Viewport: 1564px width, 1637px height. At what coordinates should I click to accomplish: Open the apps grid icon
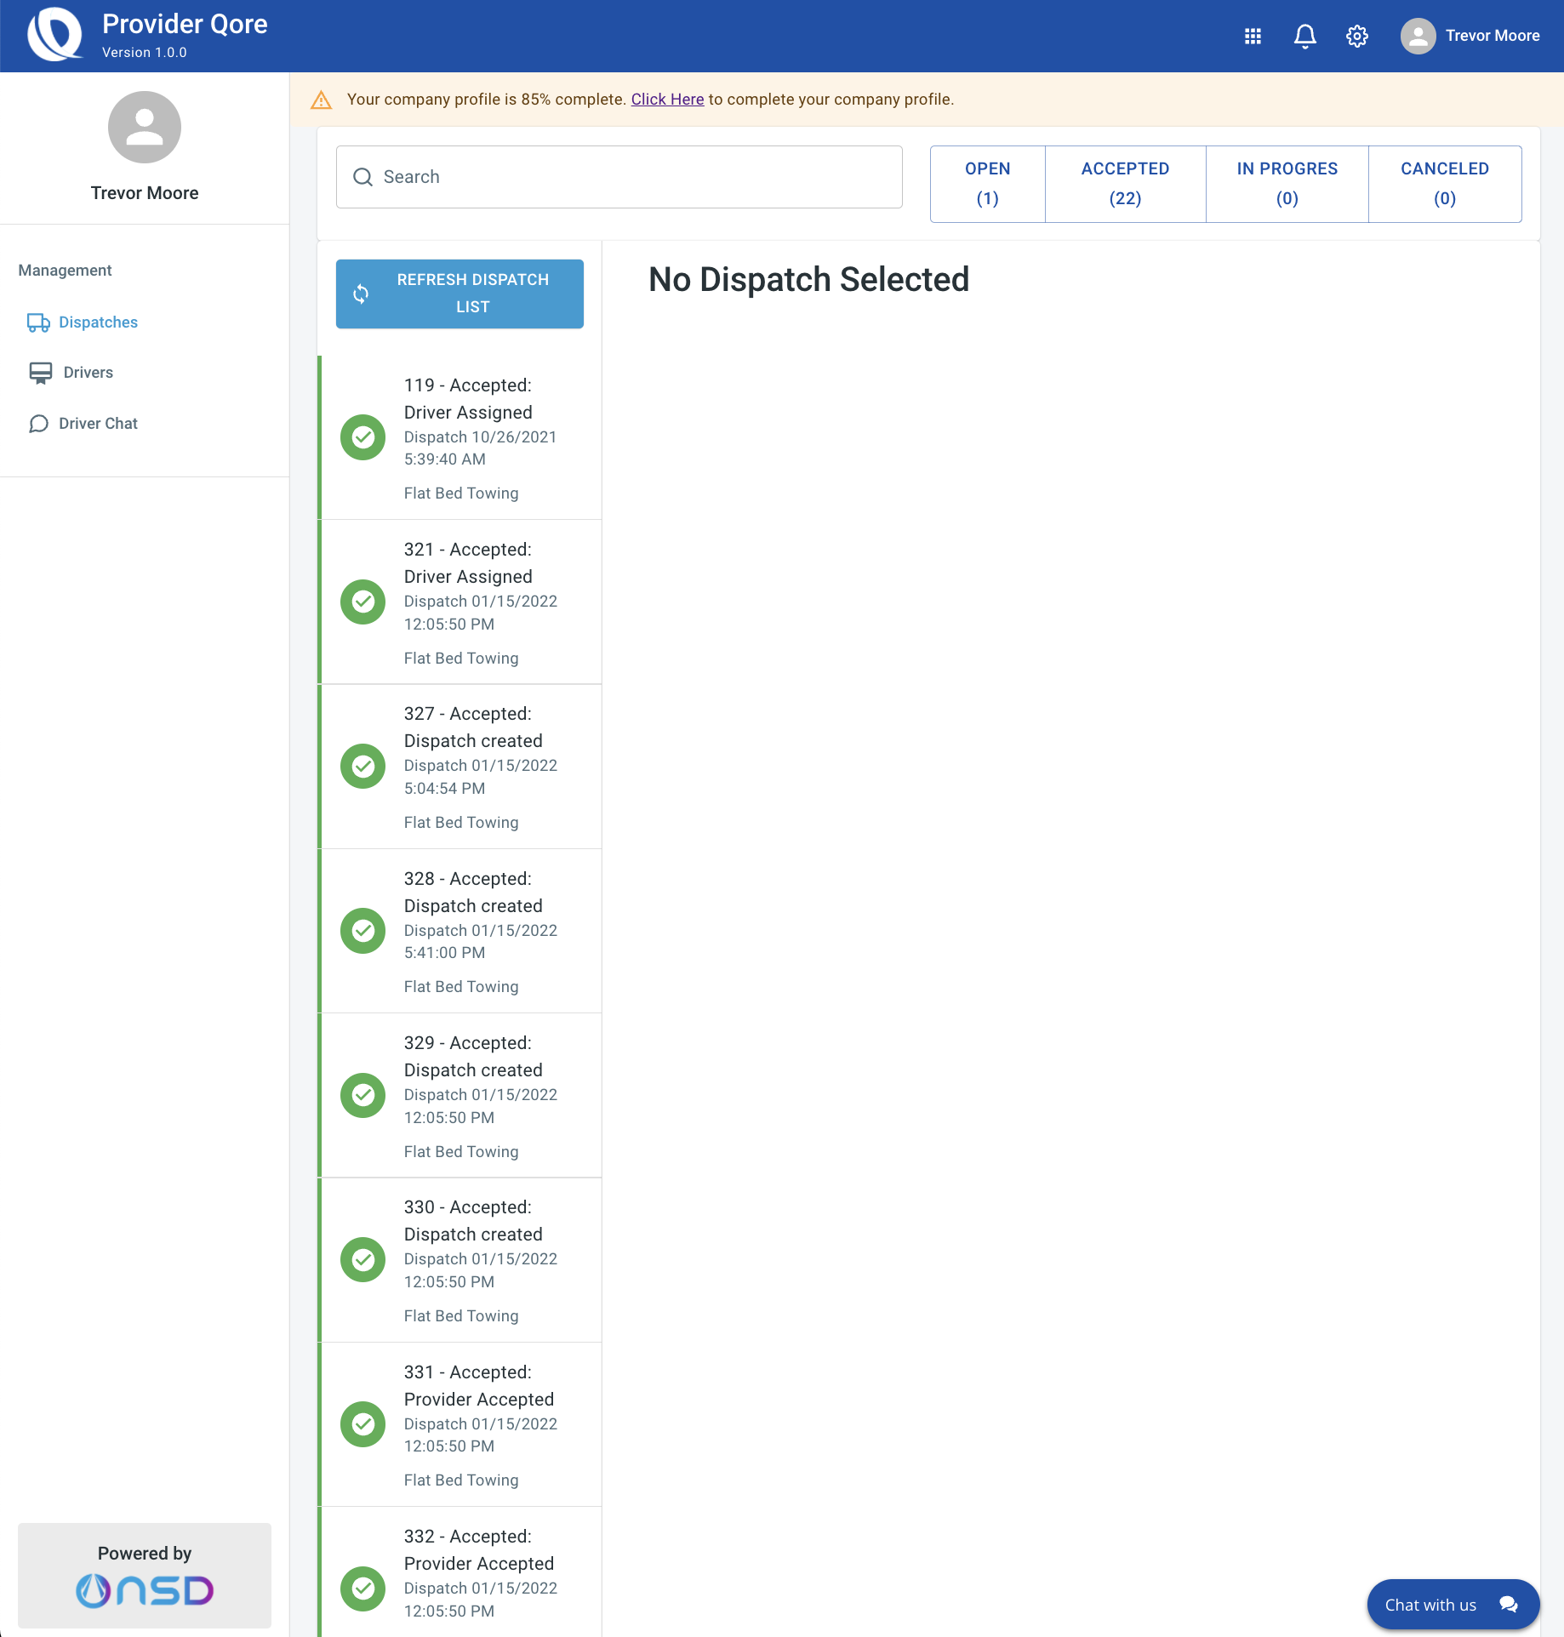[x=1253, y=36]
